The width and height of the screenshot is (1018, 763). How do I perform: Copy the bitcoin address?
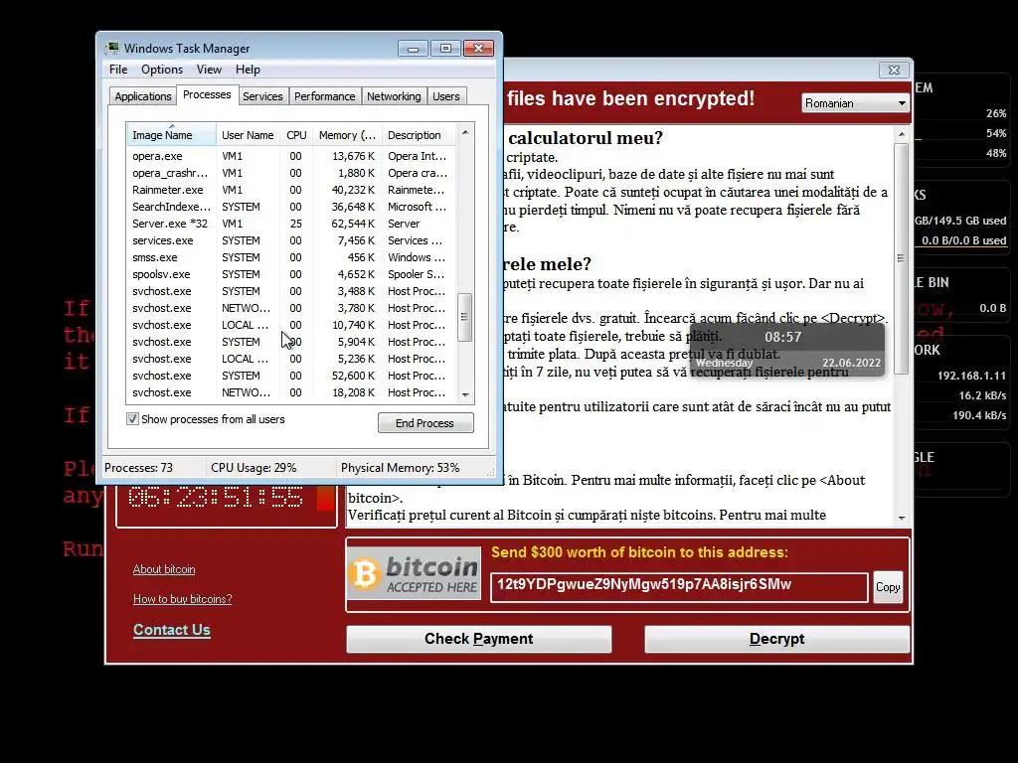[888, 587]
